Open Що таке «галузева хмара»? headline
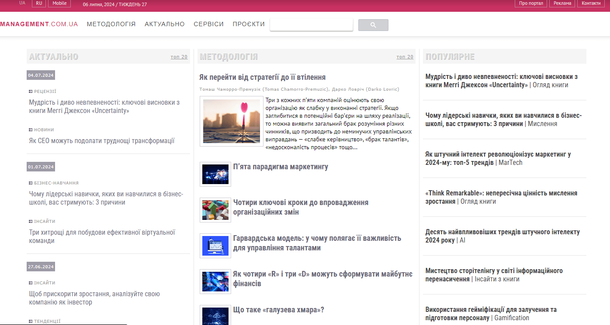Viewport: 610px width, 325px height. point(278,310)
